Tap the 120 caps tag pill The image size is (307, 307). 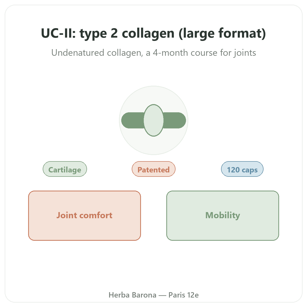pos(242,169)
